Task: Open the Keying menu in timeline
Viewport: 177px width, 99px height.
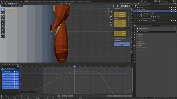Action: (x=14, y=96)
